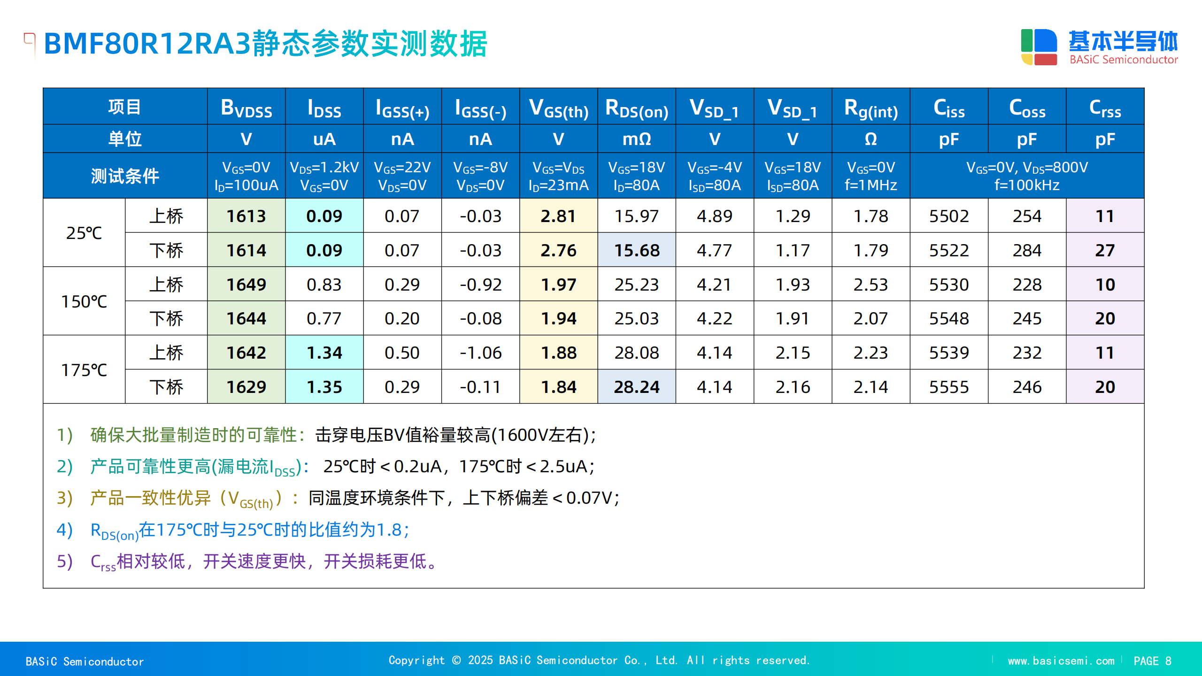The height and width of the screenshot is (676, 1202).
Task: Select highlighted cell value 15.68
Action: (x=636, y=250)
